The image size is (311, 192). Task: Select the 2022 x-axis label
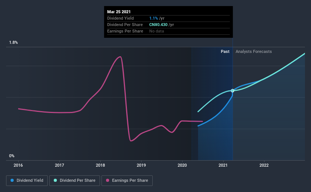264,165
